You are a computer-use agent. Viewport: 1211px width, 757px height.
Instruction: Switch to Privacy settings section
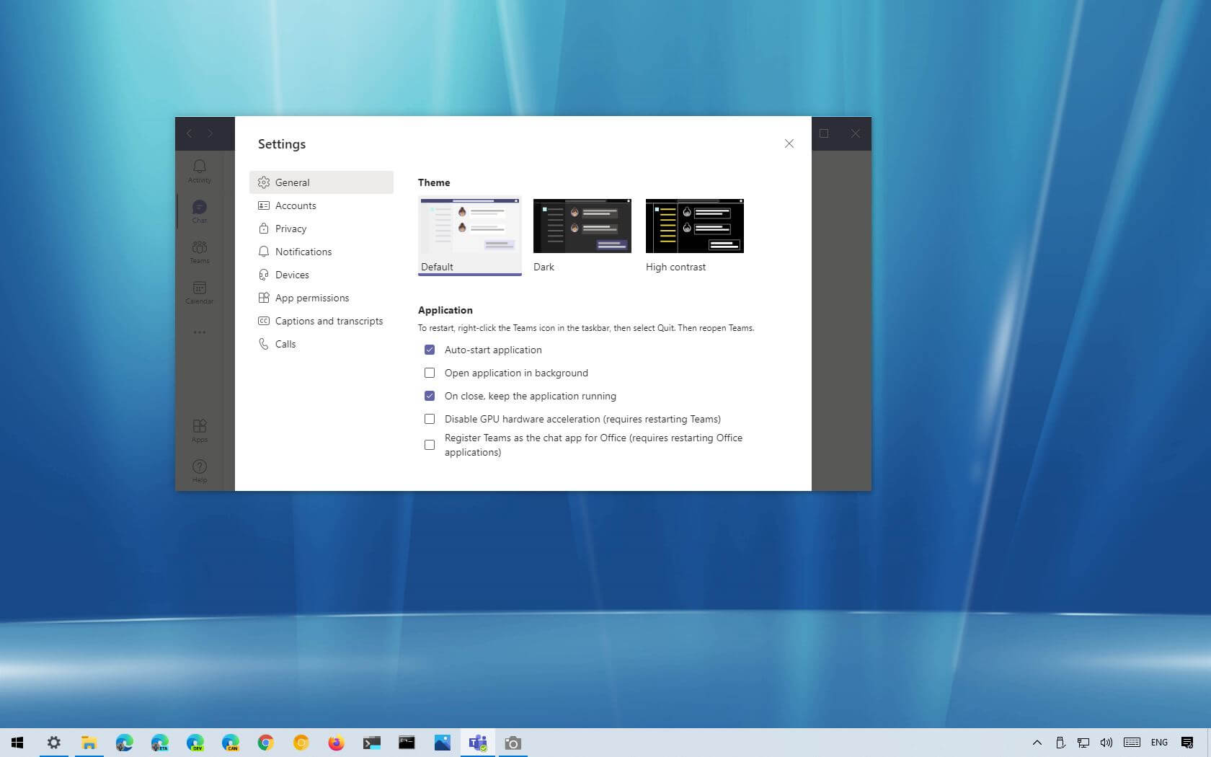[290, 229]
